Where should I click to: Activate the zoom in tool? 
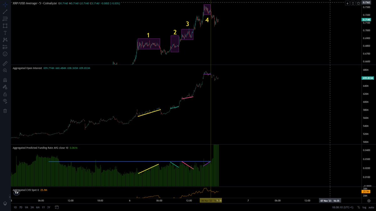pos(5,71)
